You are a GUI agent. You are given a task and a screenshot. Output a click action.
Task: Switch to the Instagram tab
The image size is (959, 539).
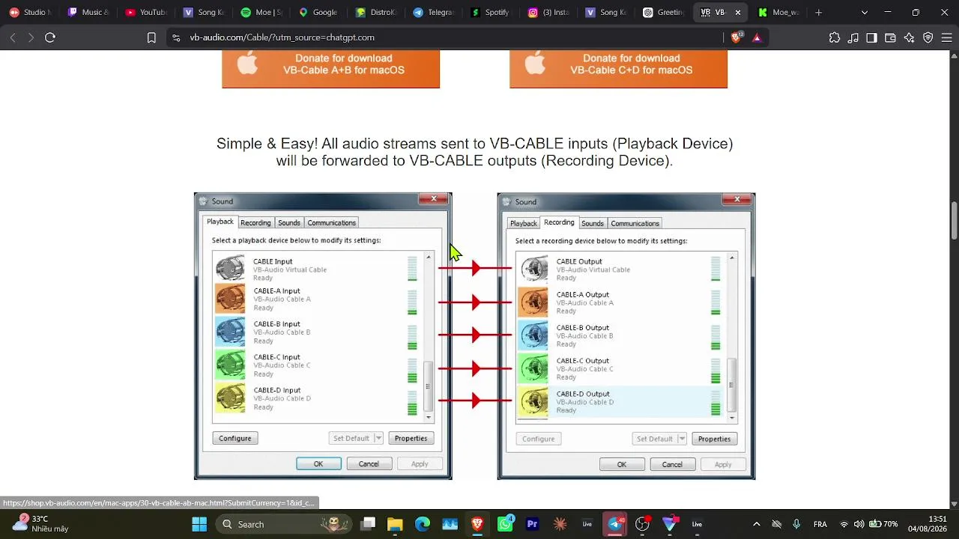[549, 12]
